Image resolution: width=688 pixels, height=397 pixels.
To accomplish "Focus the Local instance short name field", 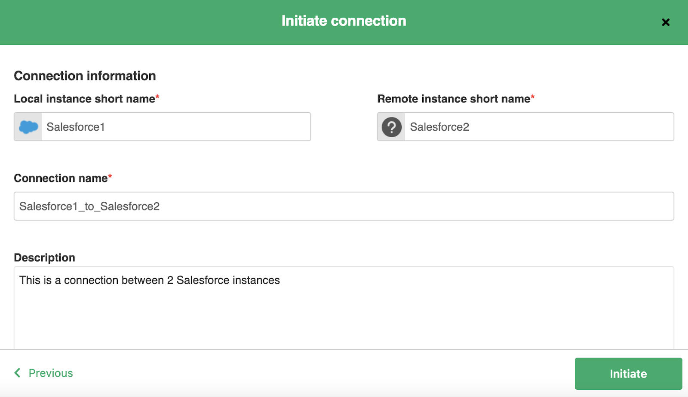I will pos(175,127).
